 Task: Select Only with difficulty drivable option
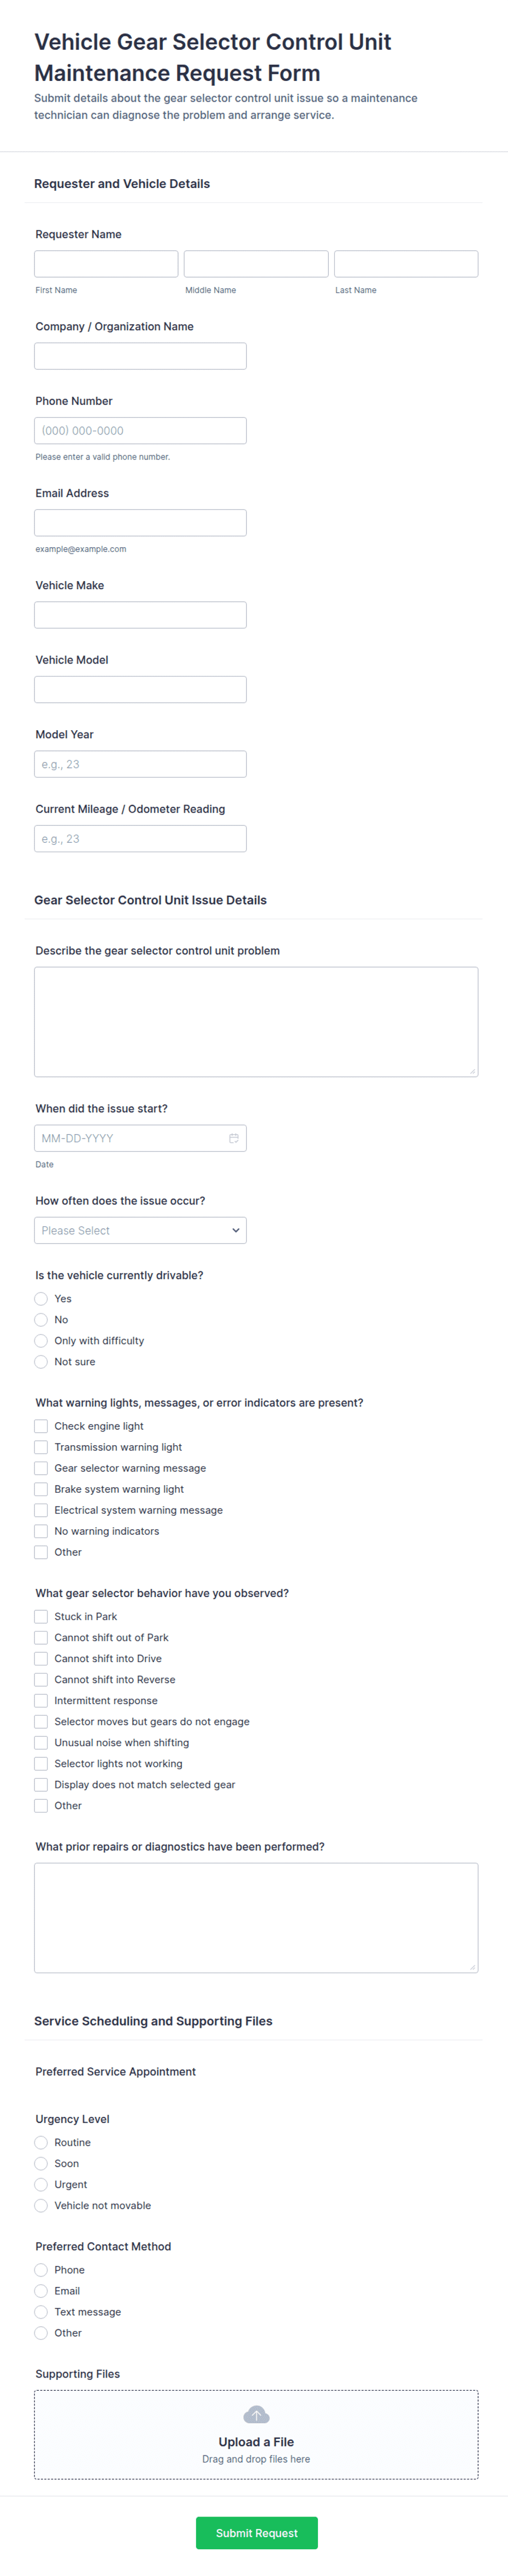pyautogui.click(x=41, y=1341)
